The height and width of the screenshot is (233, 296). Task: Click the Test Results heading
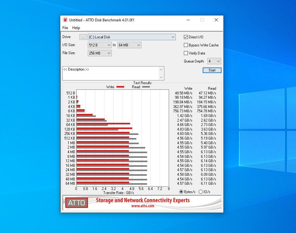coord(142,83)
